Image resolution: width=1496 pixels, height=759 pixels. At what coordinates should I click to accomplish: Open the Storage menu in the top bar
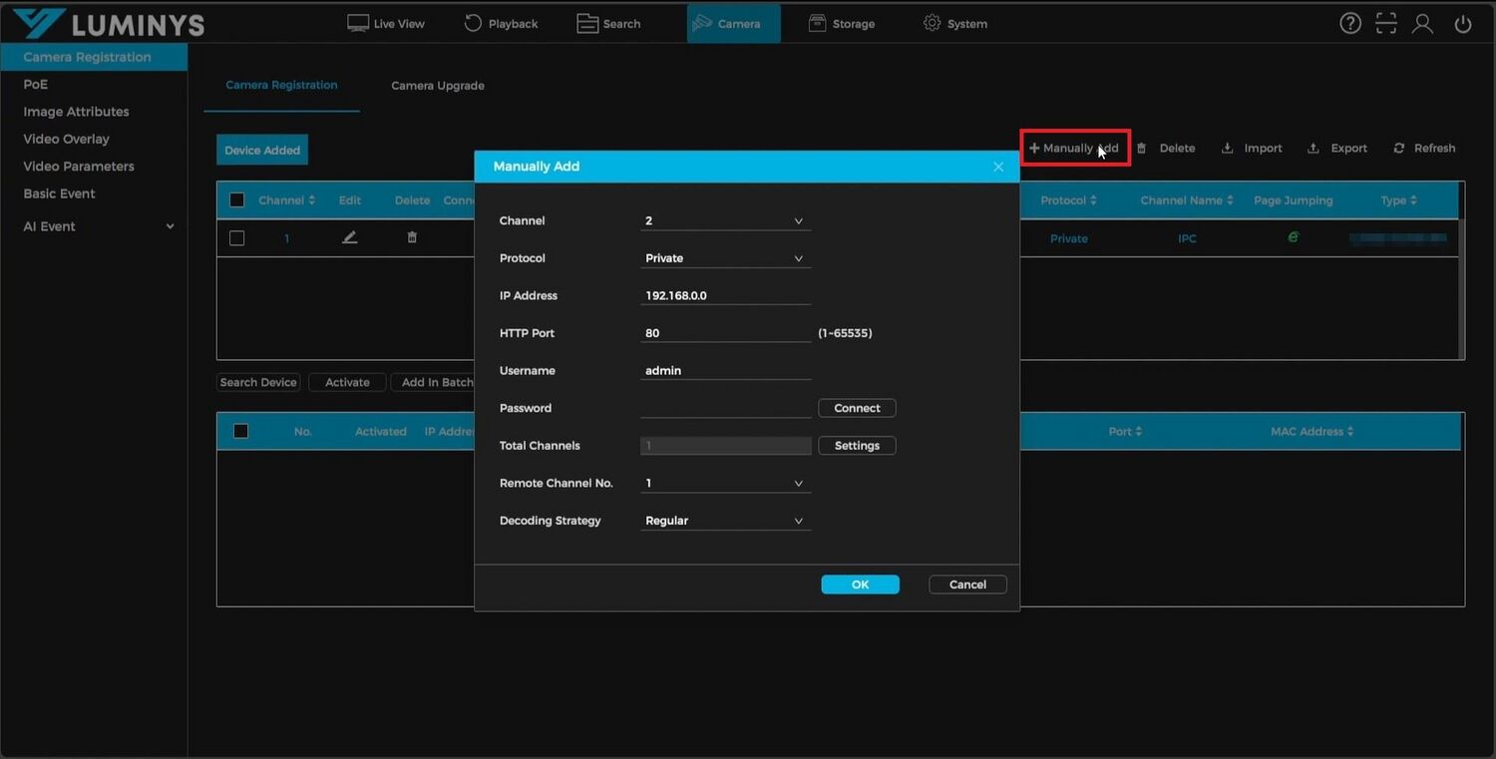tap(841, 22)
